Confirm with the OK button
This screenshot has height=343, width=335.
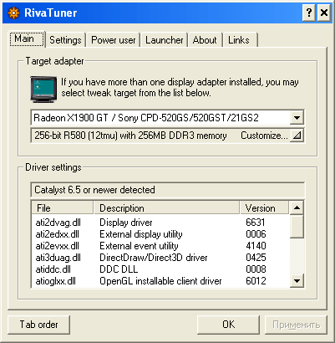pyautogui.click(x=228, y=325)
